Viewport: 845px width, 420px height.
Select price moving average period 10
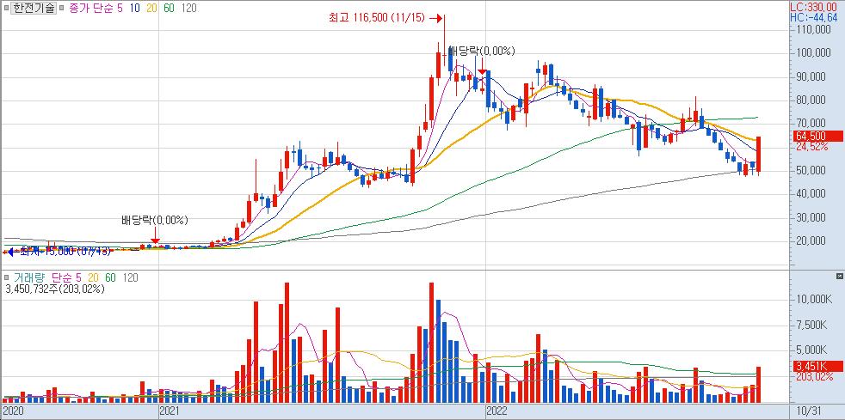pyautogui.click(x=136, y=8)
